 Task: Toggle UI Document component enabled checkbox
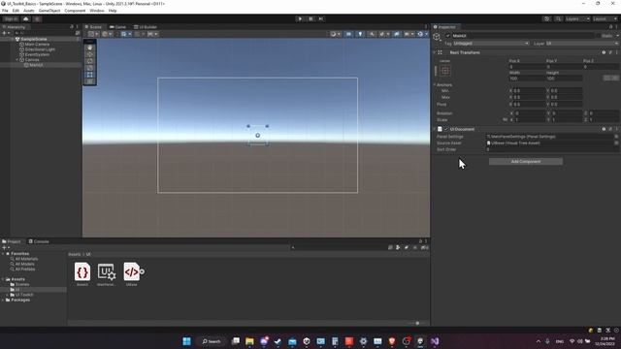(446, 129)
